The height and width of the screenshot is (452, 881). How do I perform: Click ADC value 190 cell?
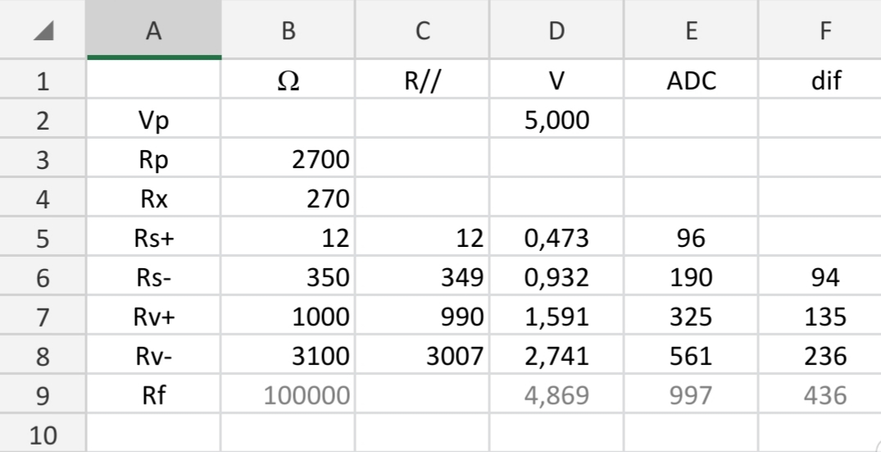[691, 276]
